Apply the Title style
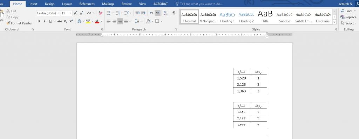359x139 pixels. tap(265, 17)
